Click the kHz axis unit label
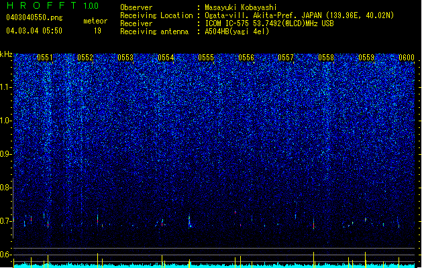Screen dimensions: 422x268 (x=6, y=54)
